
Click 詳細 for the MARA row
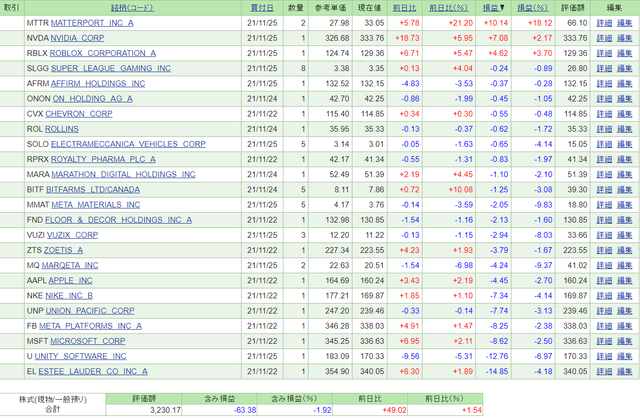coord(604,175)
